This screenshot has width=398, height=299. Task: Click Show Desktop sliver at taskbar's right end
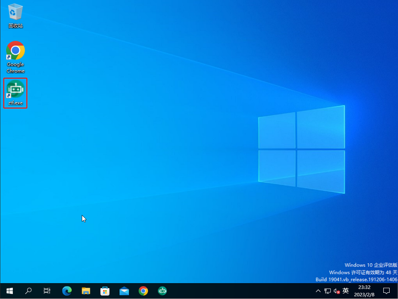(x=397, y=291)
